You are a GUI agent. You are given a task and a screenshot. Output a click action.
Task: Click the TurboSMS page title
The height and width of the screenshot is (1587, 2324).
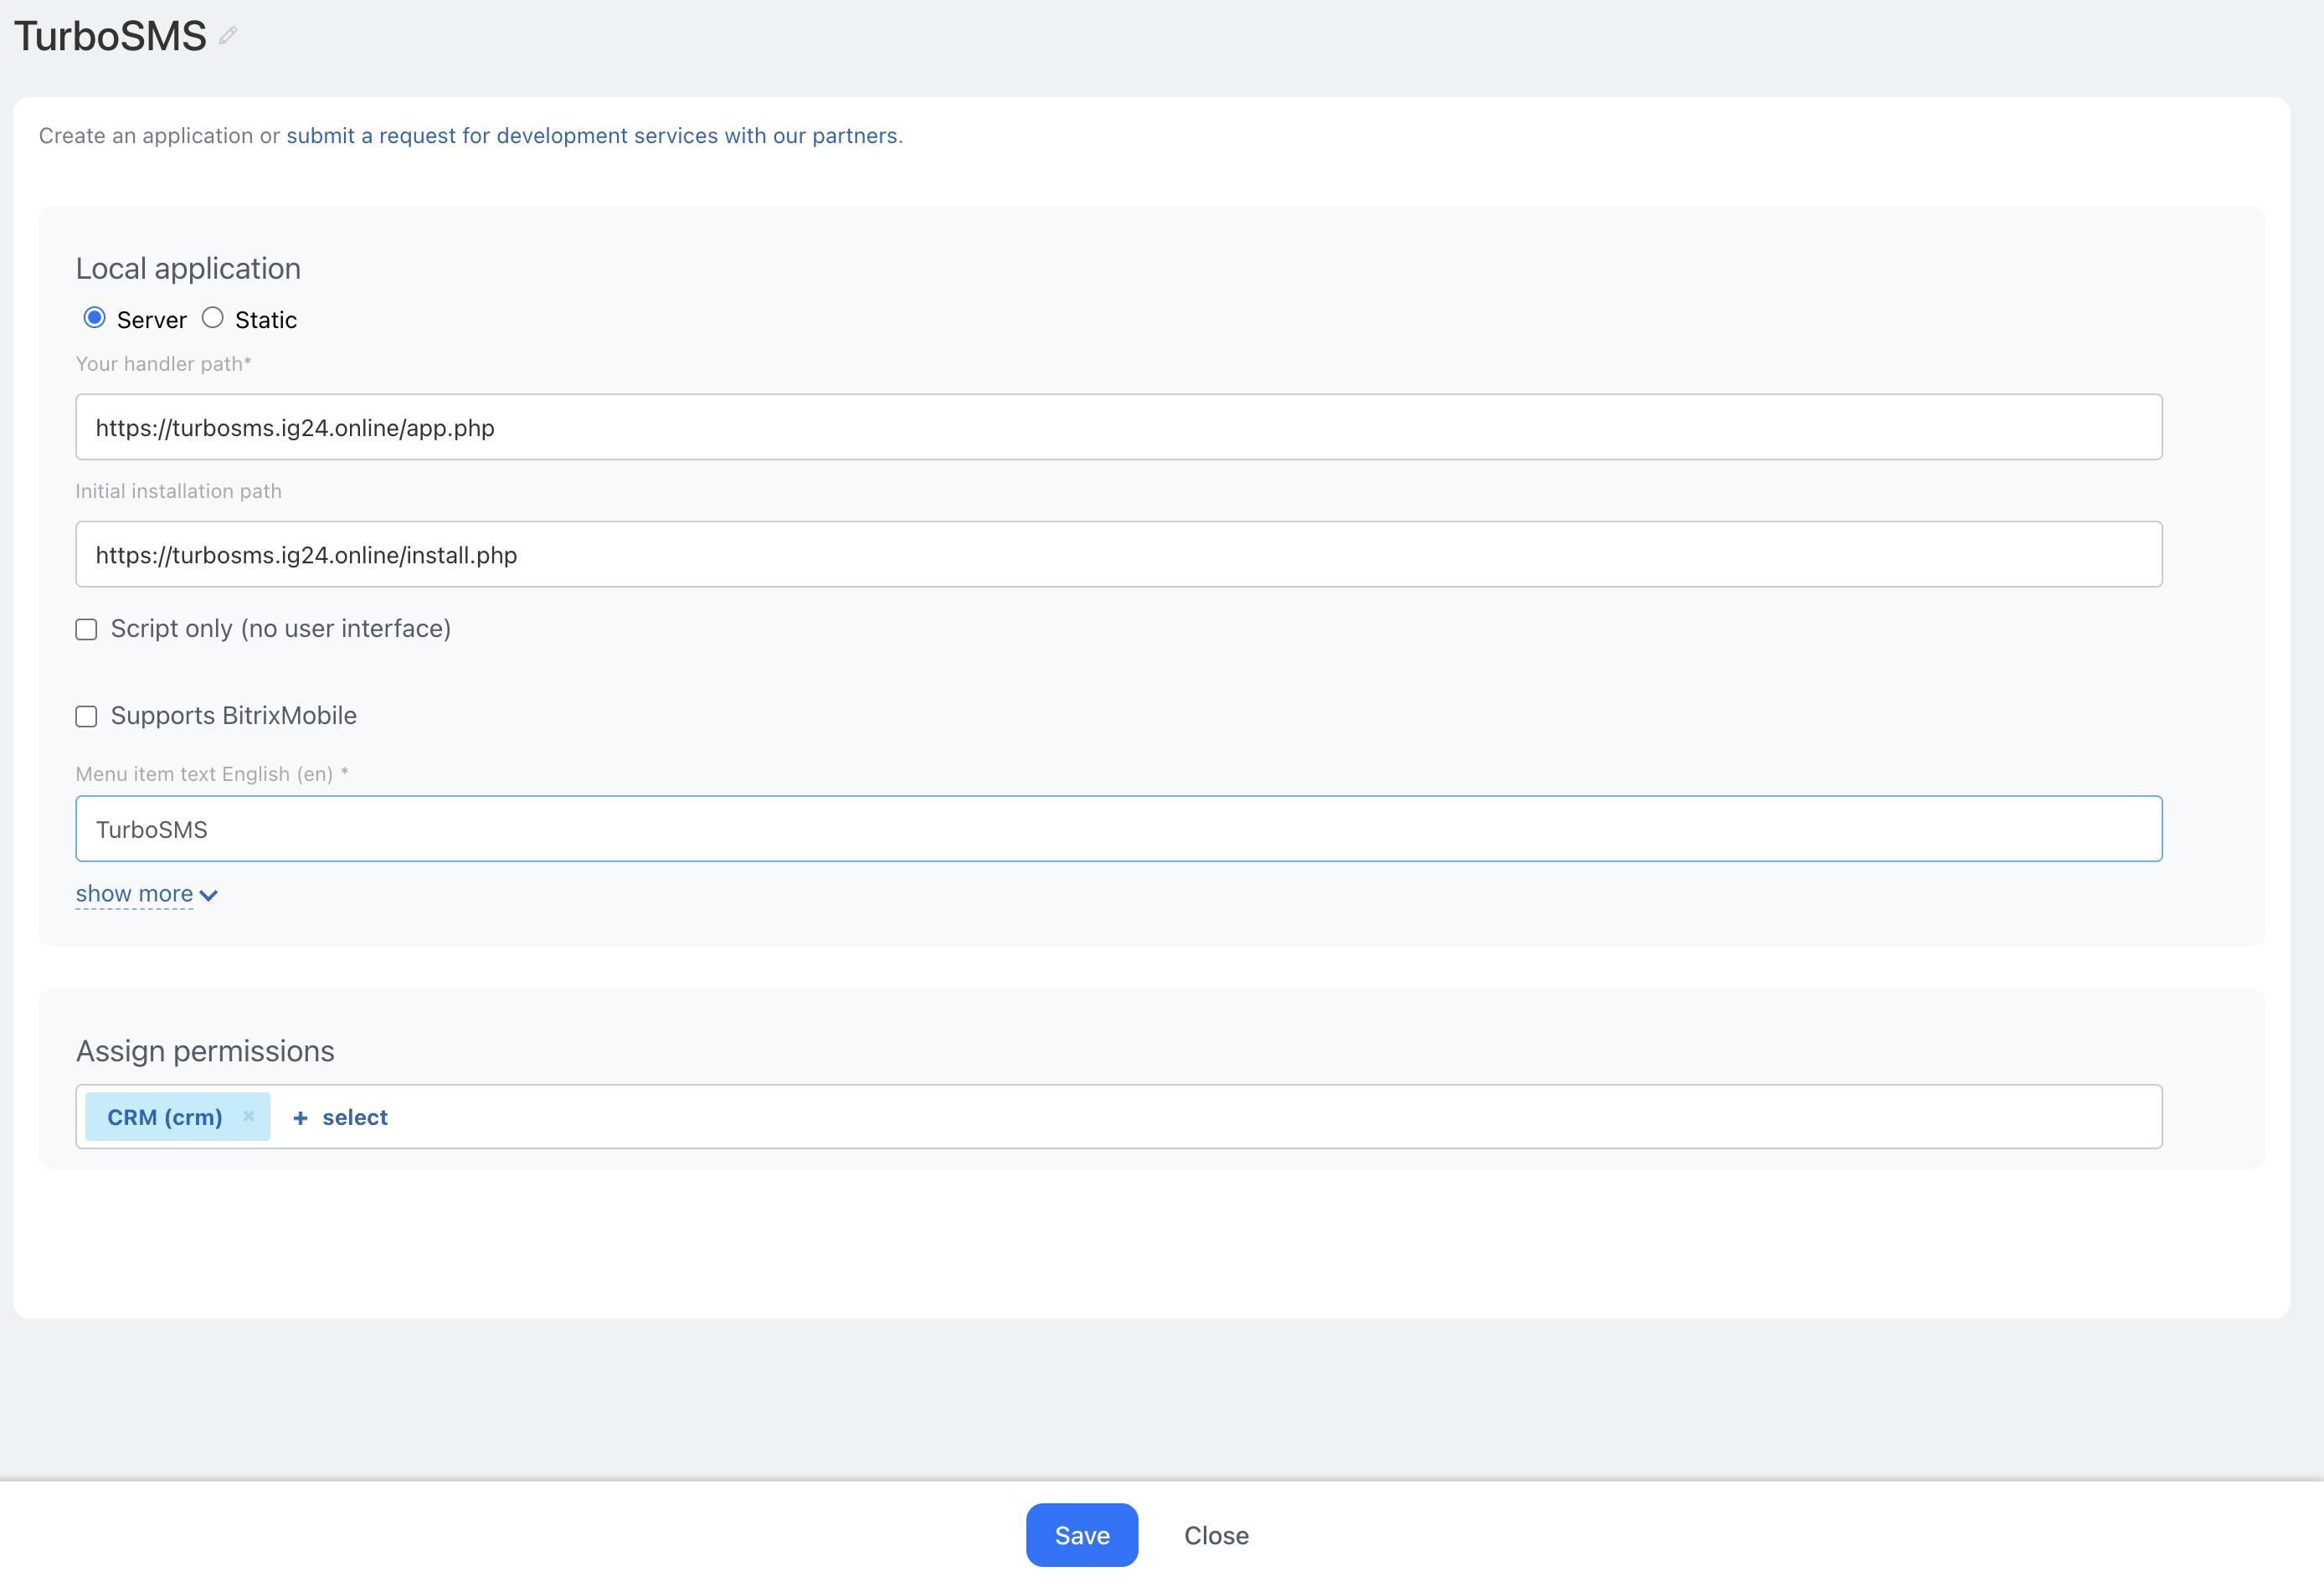coord(110,36)
